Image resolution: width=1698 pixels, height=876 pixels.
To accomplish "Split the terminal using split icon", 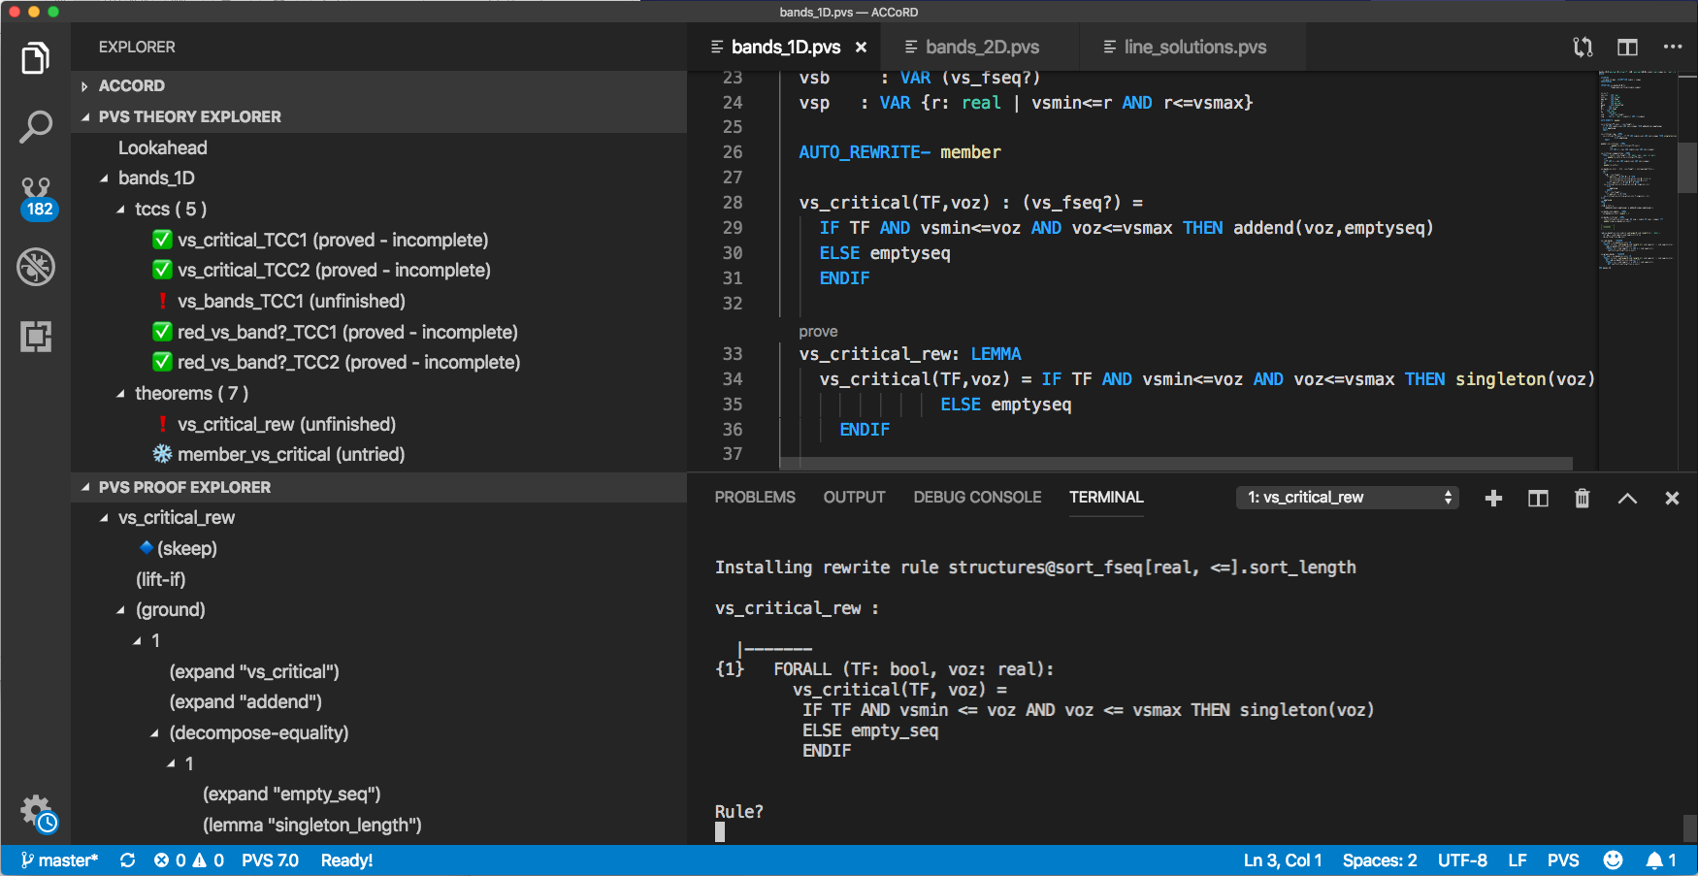I will (1537, 498).
